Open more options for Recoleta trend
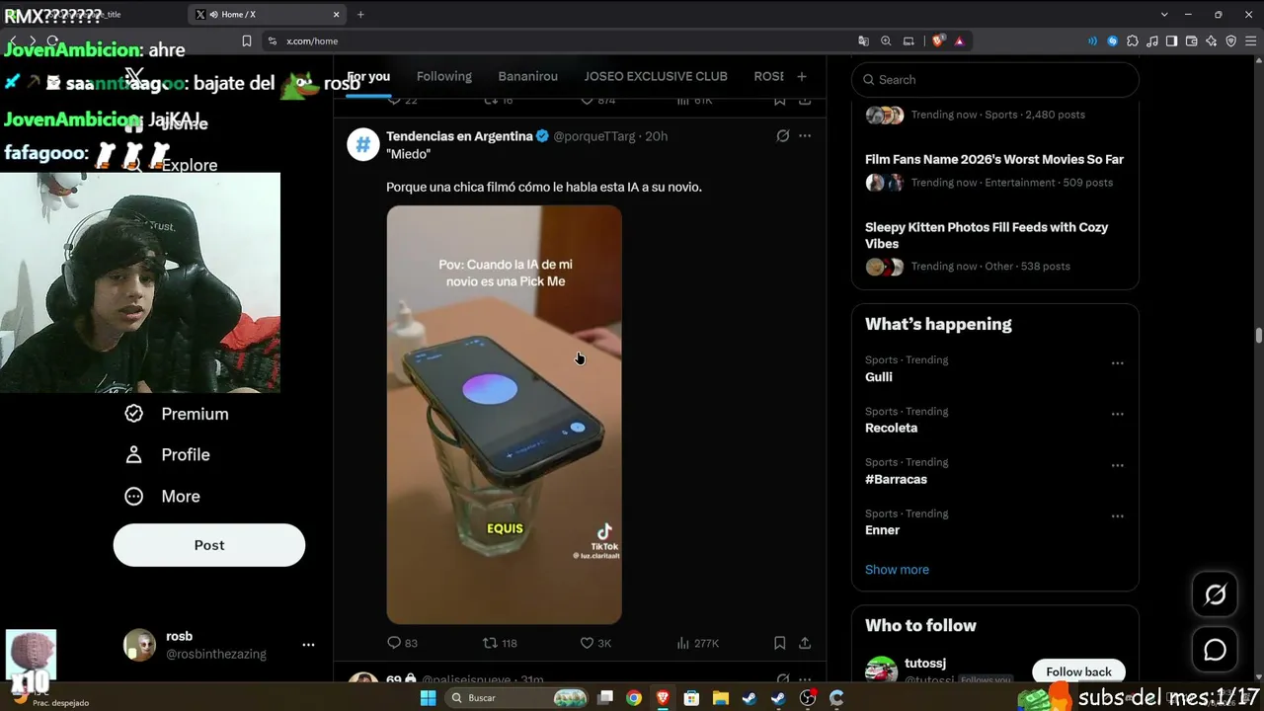Screen dimensions: 1264x711 tap(1118, 415)
